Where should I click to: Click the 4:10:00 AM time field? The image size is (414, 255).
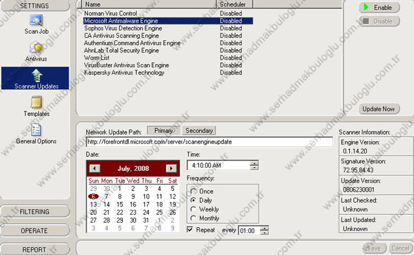[x=219, y=166]
